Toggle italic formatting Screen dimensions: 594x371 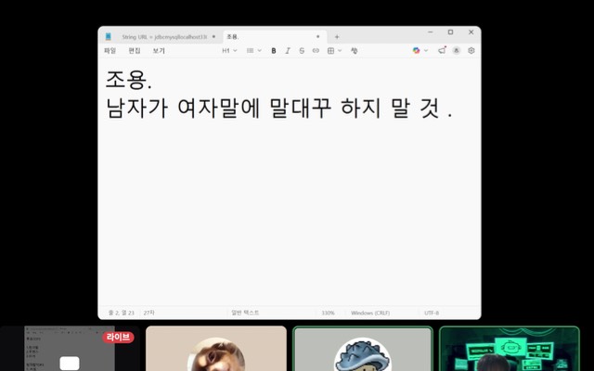point(288,51)
